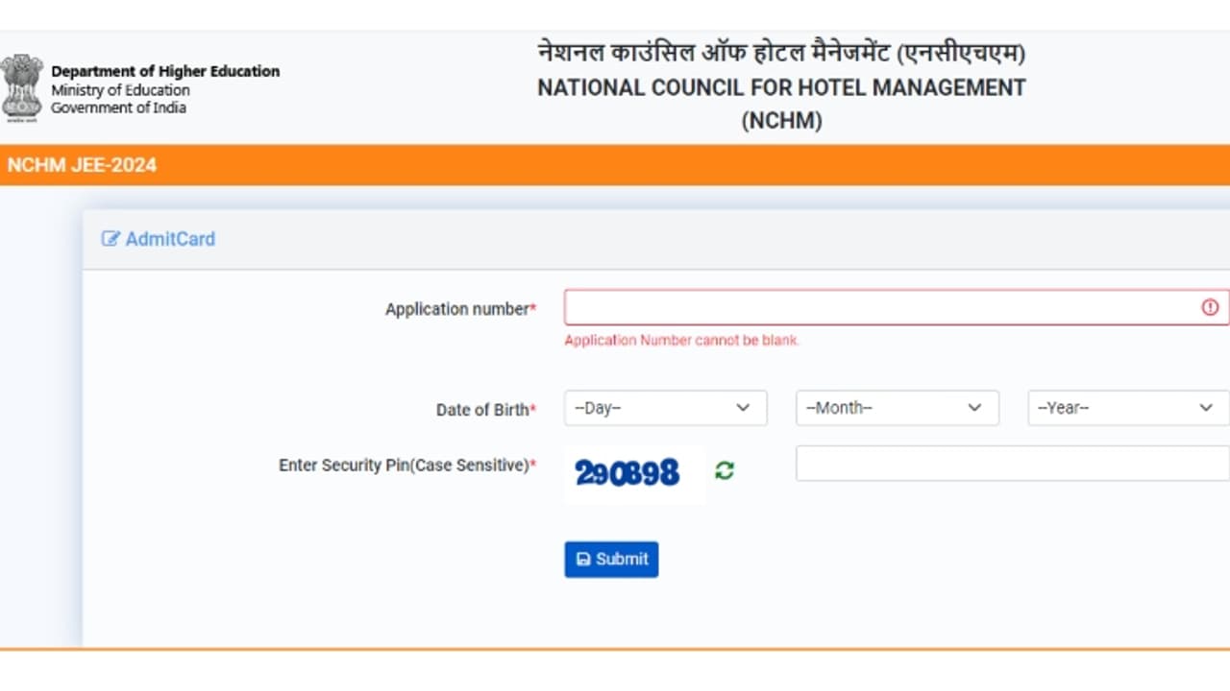The image size is (1230, 691).
Task: Click the pencil icon beside AdmitCard heading
Action: click(x=109, y=239)
